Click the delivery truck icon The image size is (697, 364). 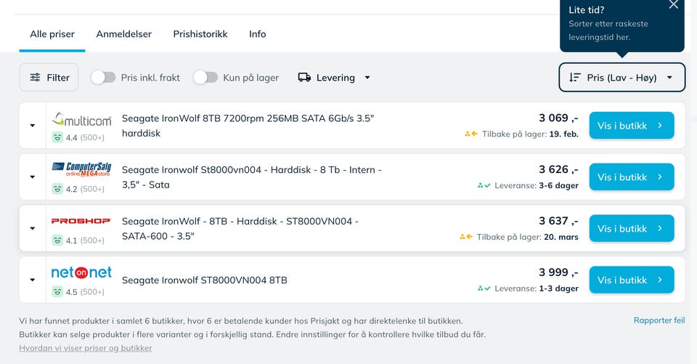click(x=305, y=78)
